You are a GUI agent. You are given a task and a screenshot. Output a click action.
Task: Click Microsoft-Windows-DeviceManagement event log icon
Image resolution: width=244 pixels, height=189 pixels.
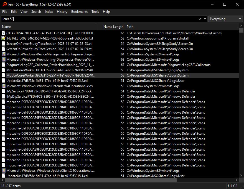pyautogui.click(x=4, y=54)
